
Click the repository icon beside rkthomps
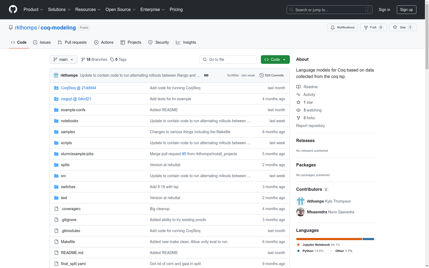tap(11, 28)
